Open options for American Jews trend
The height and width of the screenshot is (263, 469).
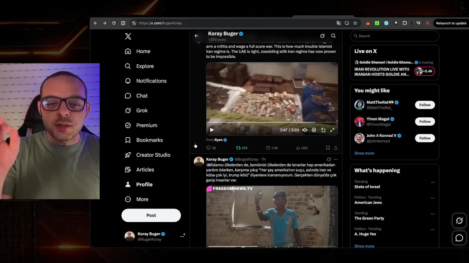tap(433, 198)
